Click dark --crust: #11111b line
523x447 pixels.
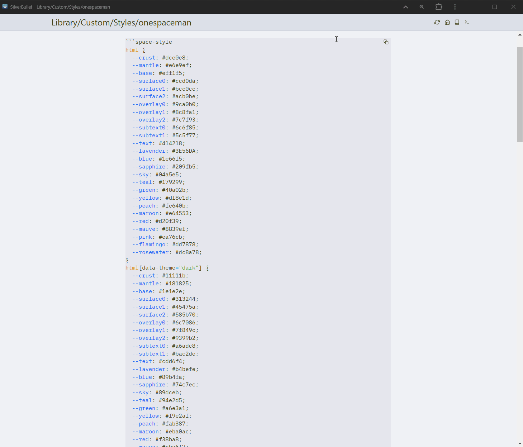coord(160,276)
